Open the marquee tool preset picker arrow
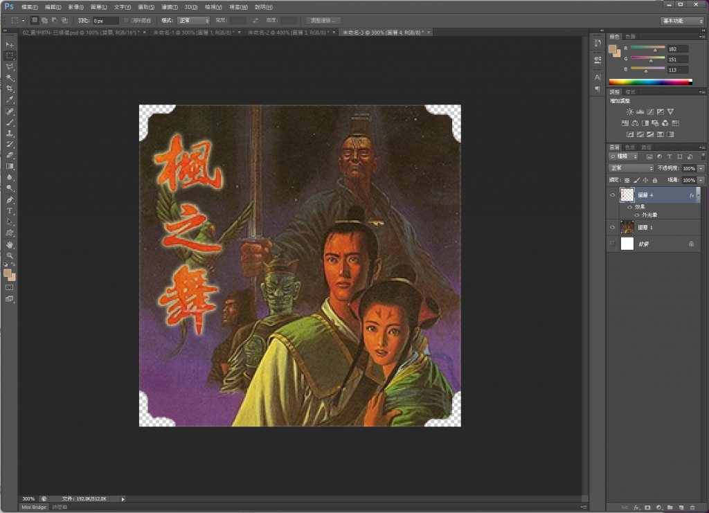 (x=23, y=20)
